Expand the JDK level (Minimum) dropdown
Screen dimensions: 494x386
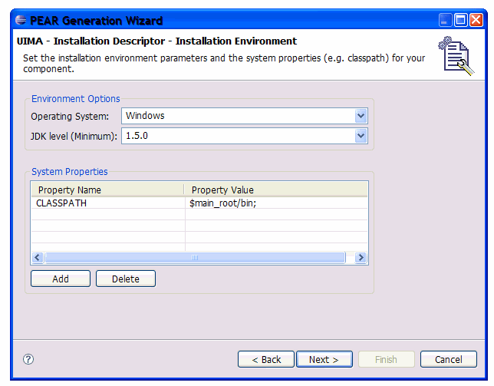[361, 136]
